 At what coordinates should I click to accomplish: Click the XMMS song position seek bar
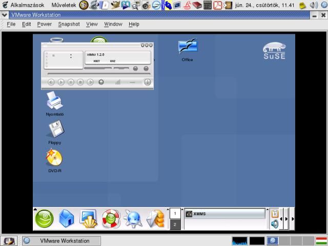[x=99, y=74]
